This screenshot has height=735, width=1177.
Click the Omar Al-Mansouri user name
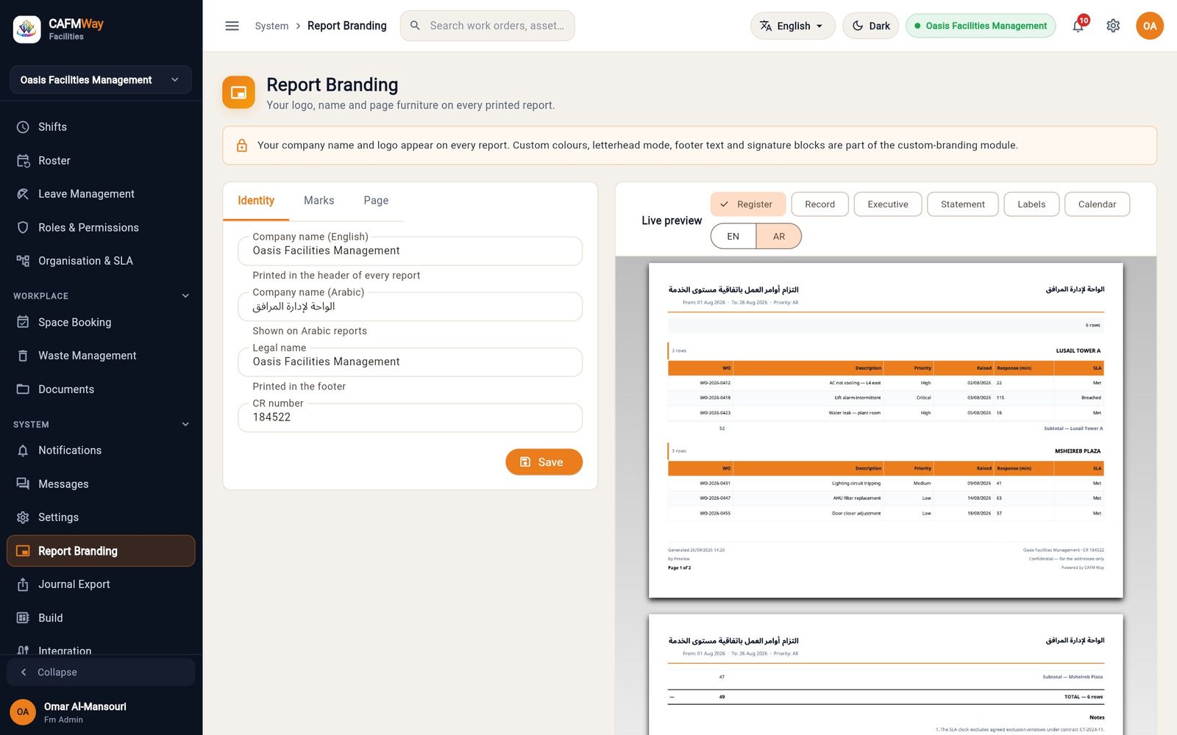pos(85,706)
